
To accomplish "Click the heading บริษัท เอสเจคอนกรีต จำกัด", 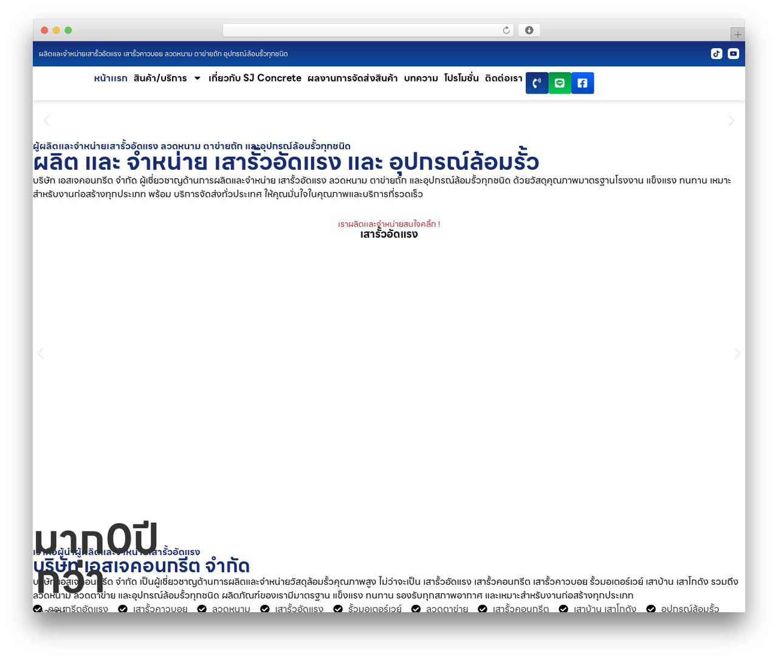I will click(142, 566).
